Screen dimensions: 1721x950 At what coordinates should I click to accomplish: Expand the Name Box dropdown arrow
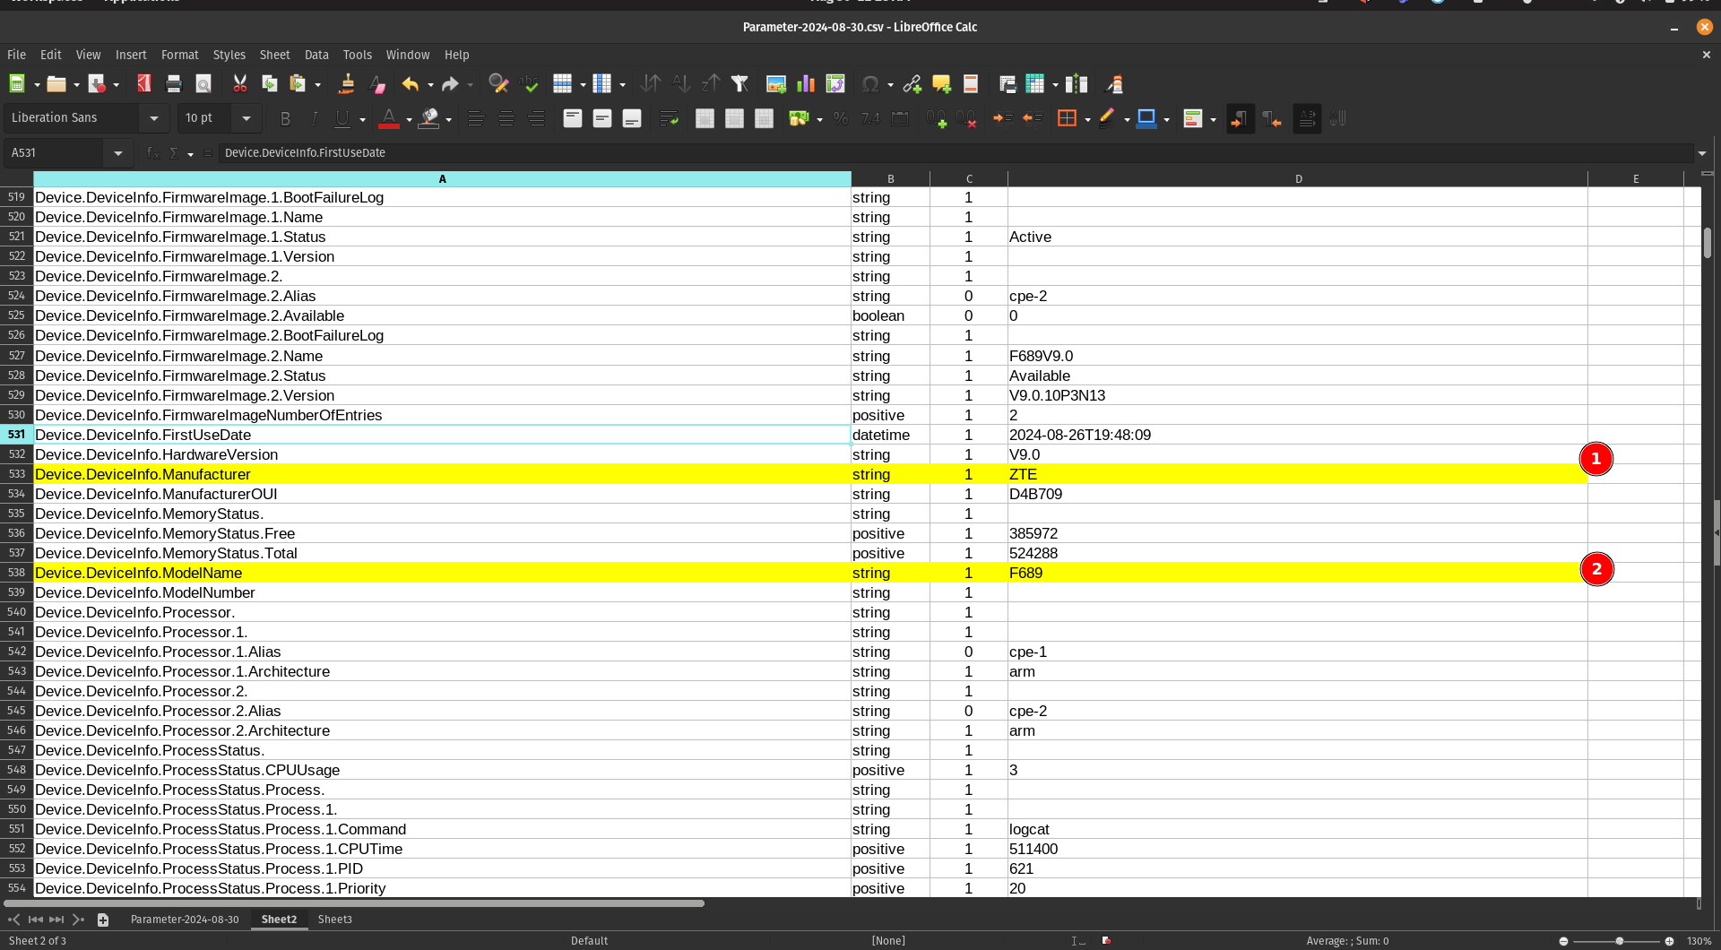(x=118, y=153)
